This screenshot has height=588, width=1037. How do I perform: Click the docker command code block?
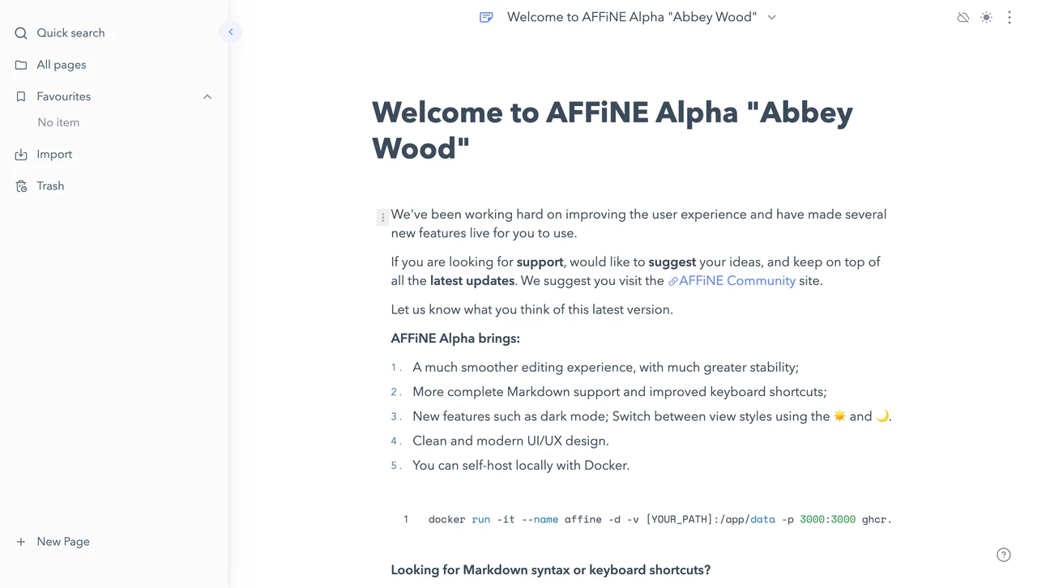pyautogui.click(x=641, y=519)
